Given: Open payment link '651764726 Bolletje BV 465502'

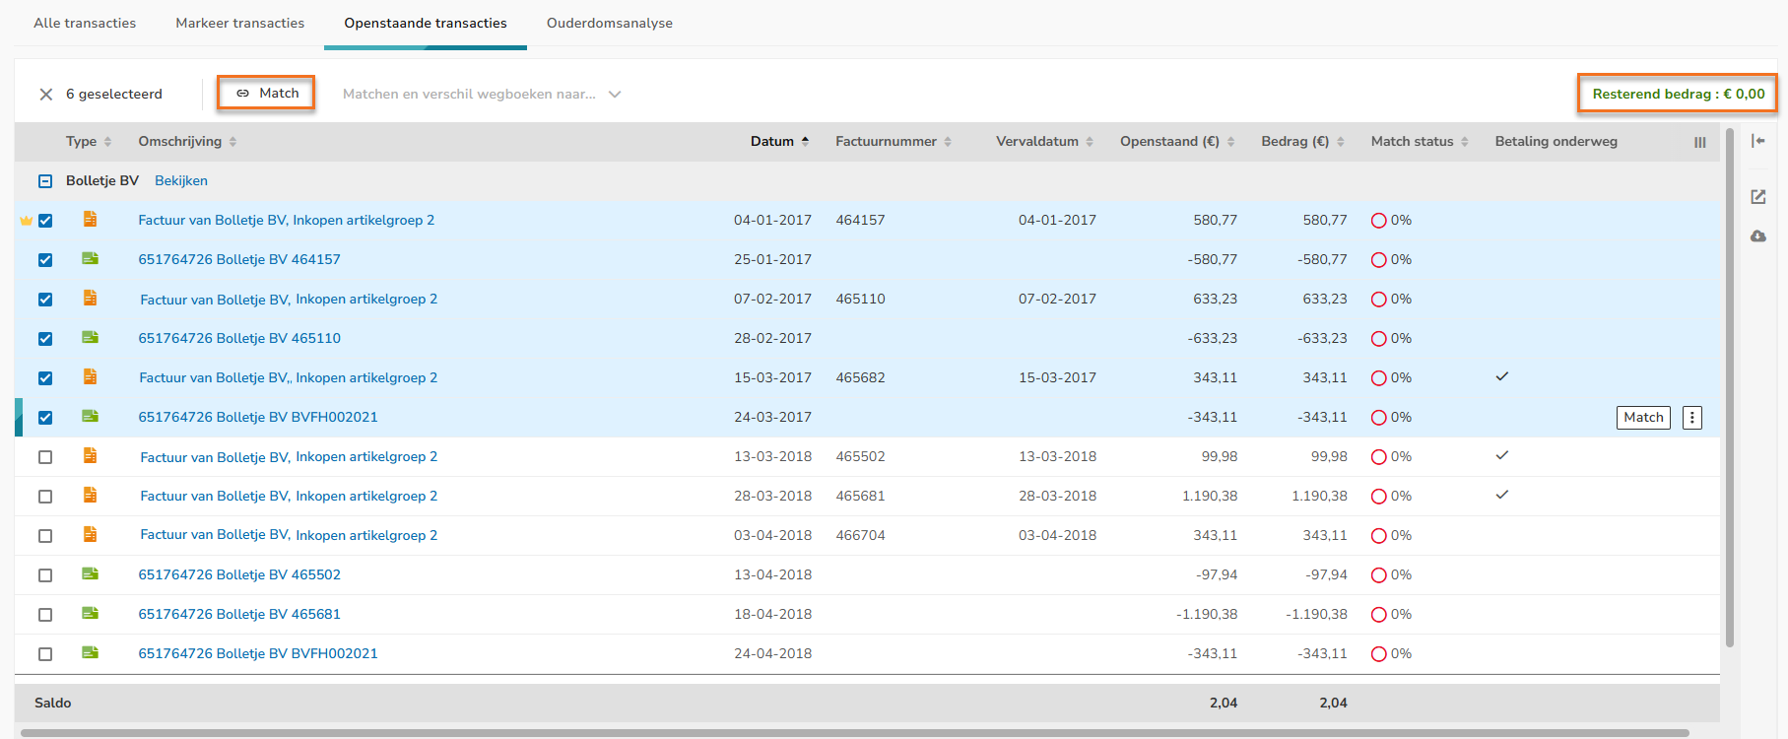Looking at the screenshot, I should tap(239, 575).
